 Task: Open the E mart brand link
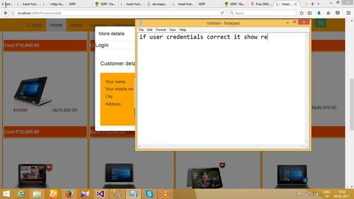(x=34, y=25)
